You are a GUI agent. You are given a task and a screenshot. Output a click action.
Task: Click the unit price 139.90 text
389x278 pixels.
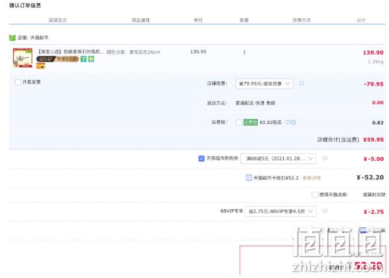(x=198, y=52)
